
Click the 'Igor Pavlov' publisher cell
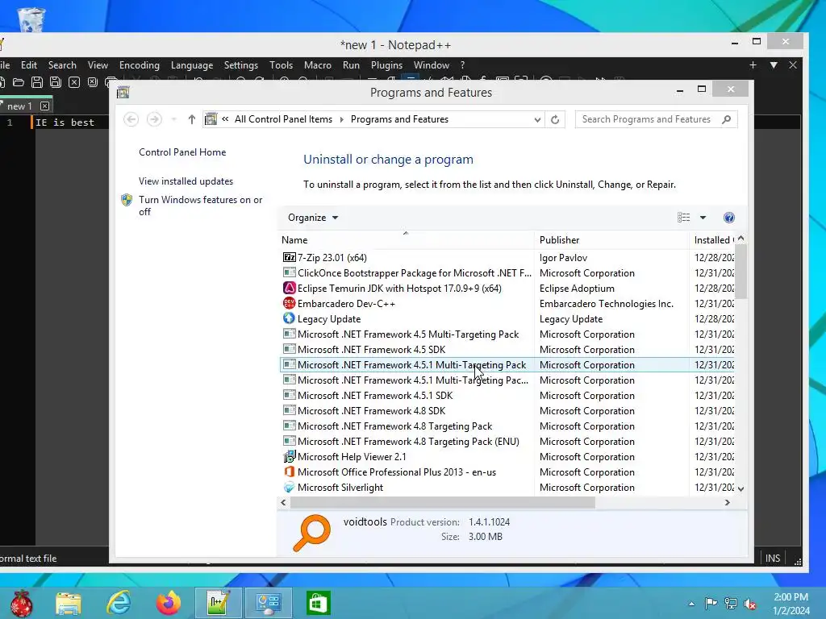563,257
